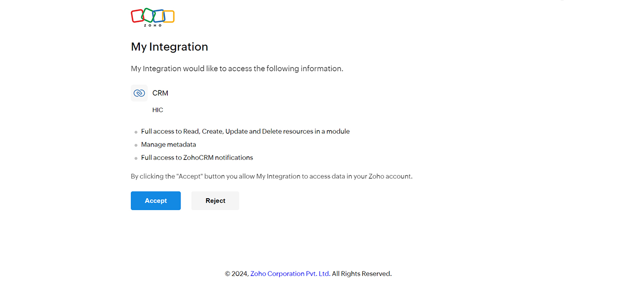
Task: Click the CRM chain-link icon
Action: (139, 93)
